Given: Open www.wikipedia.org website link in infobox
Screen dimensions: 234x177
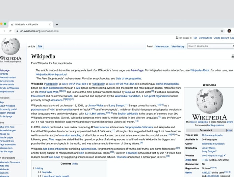Looking at the screenshot, I should 211,156.
